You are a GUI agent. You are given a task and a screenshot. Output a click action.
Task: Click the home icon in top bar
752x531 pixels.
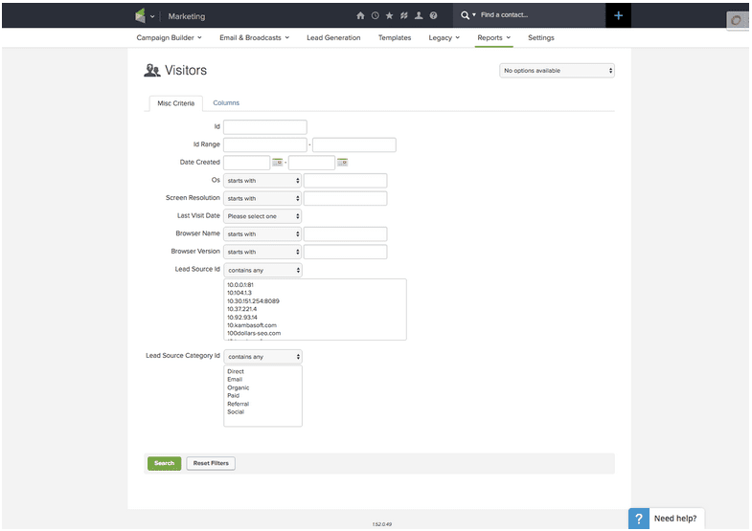coord(360,16)
